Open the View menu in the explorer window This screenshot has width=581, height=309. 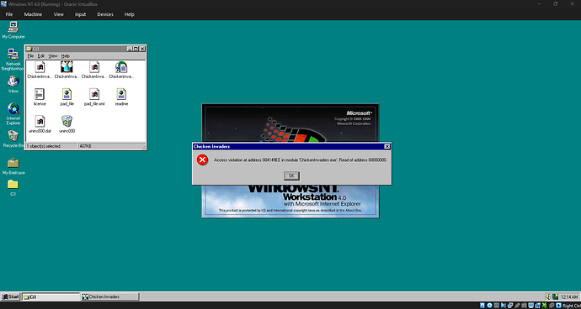tap(53, 55)
